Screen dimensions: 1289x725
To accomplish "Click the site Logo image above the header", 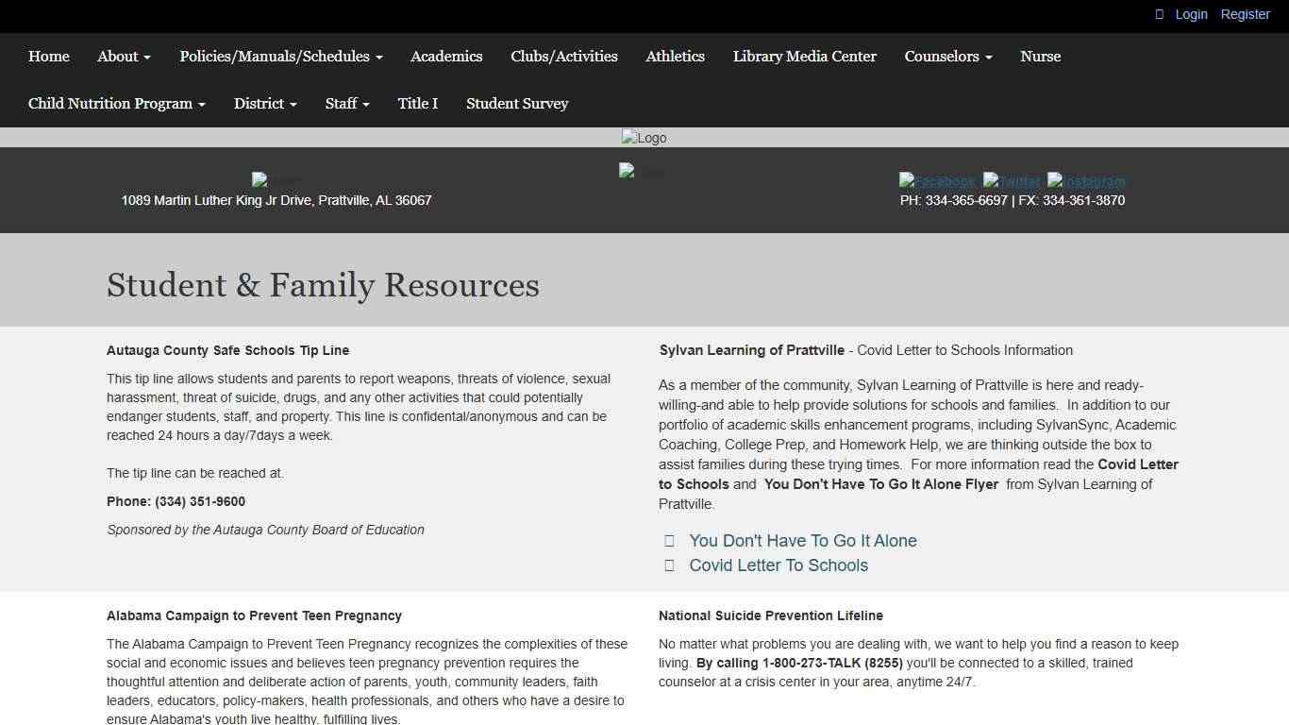I will 644,137.
